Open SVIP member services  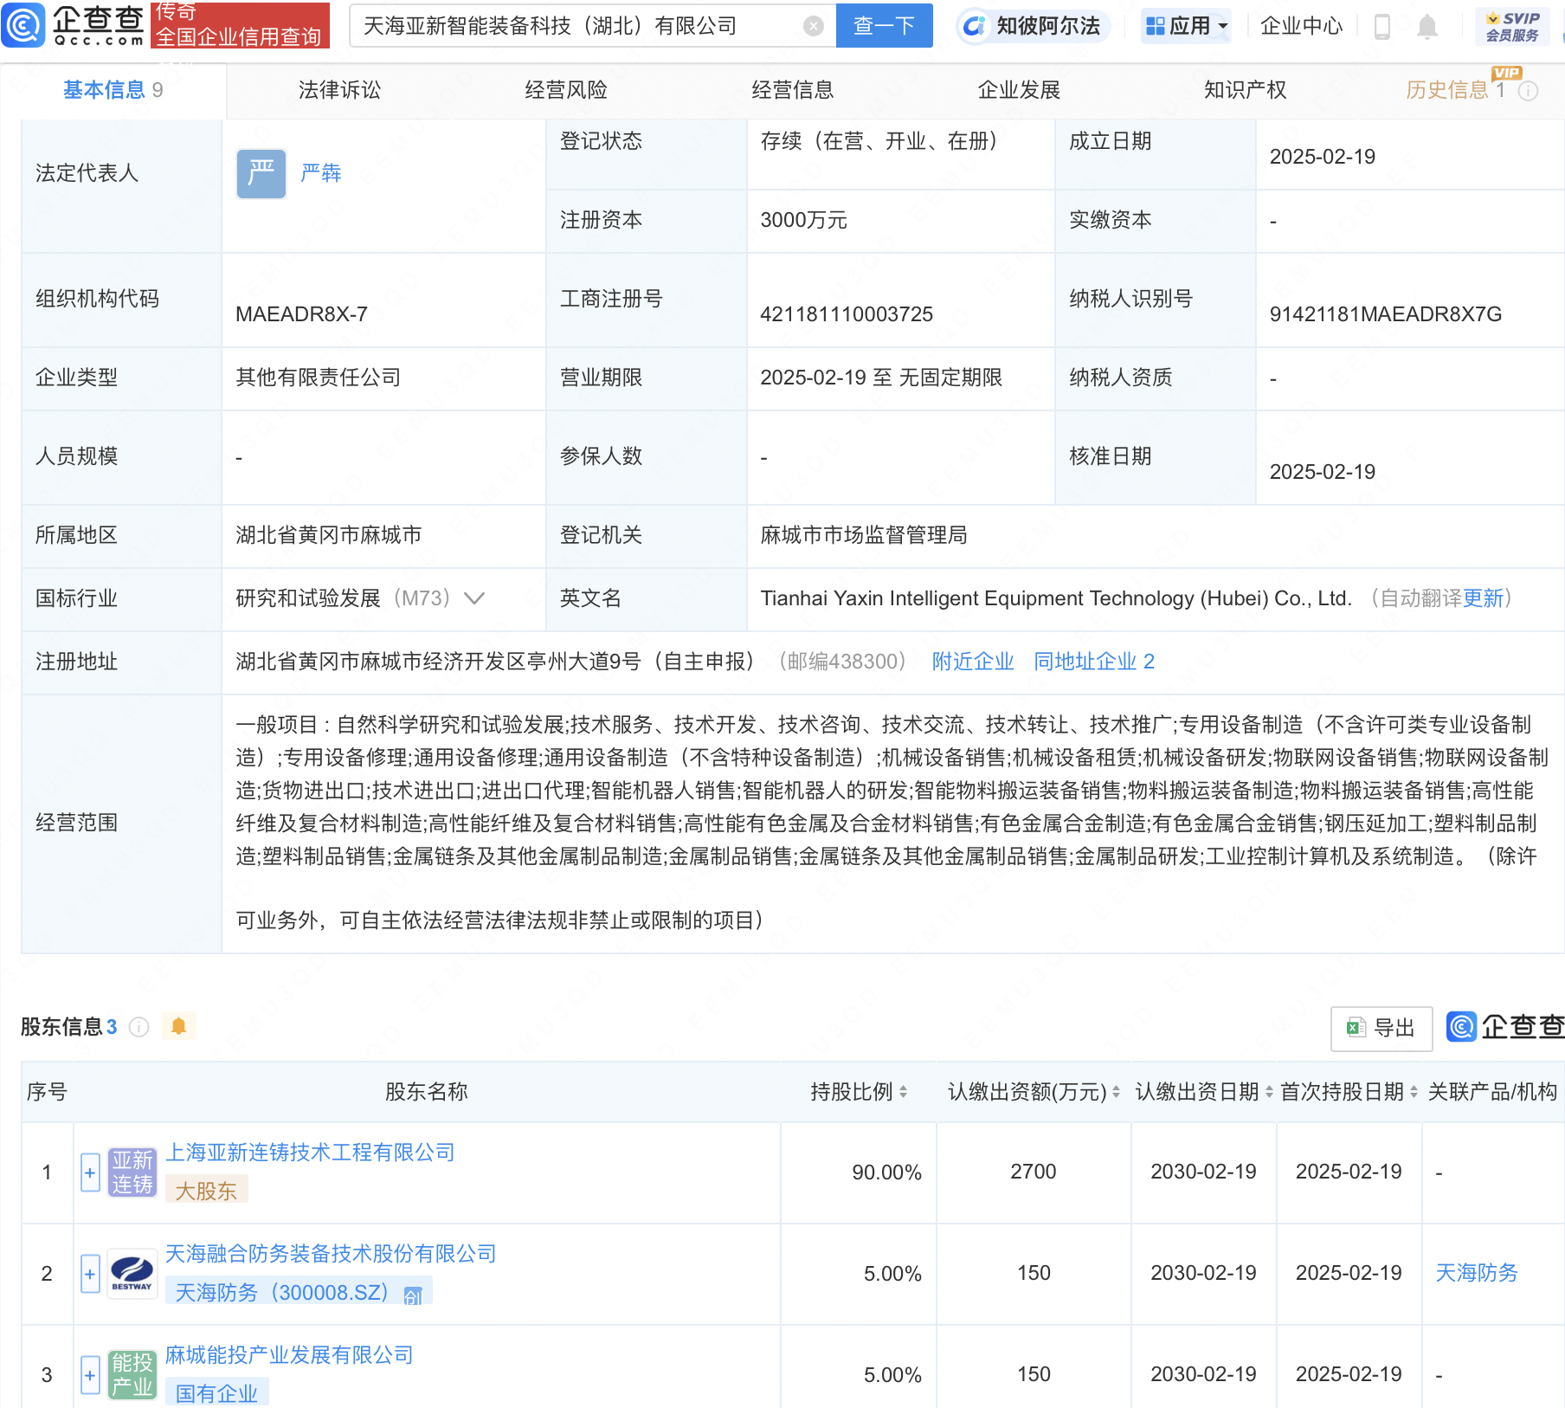(1511, 26)
